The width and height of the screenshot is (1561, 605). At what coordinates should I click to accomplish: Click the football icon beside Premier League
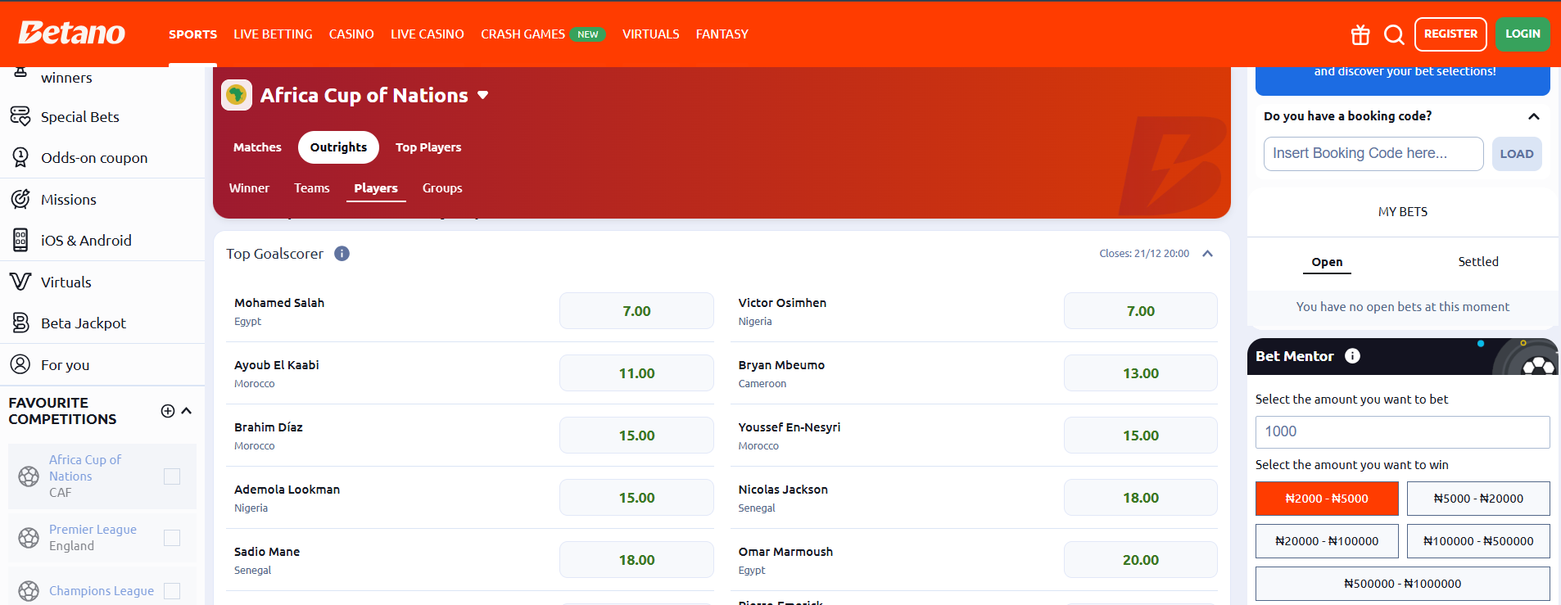coord(29,538)
